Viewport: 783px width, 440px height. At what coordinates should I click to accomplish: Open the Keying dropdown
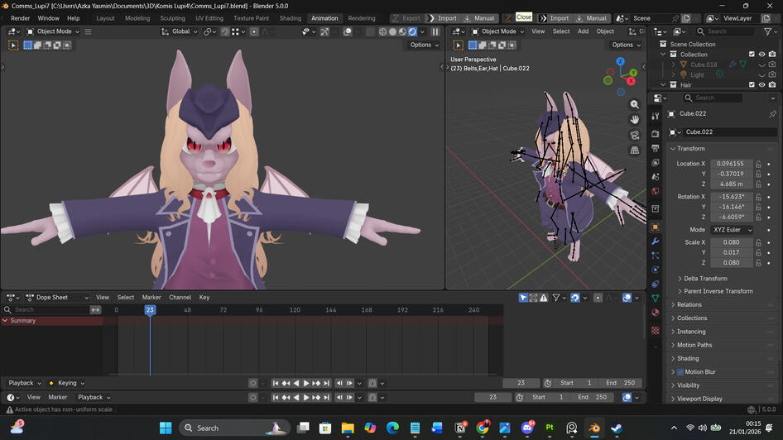coord(66,383)
